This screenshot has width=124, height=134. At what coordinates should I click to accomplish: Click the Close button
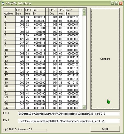tap(105, 129)
